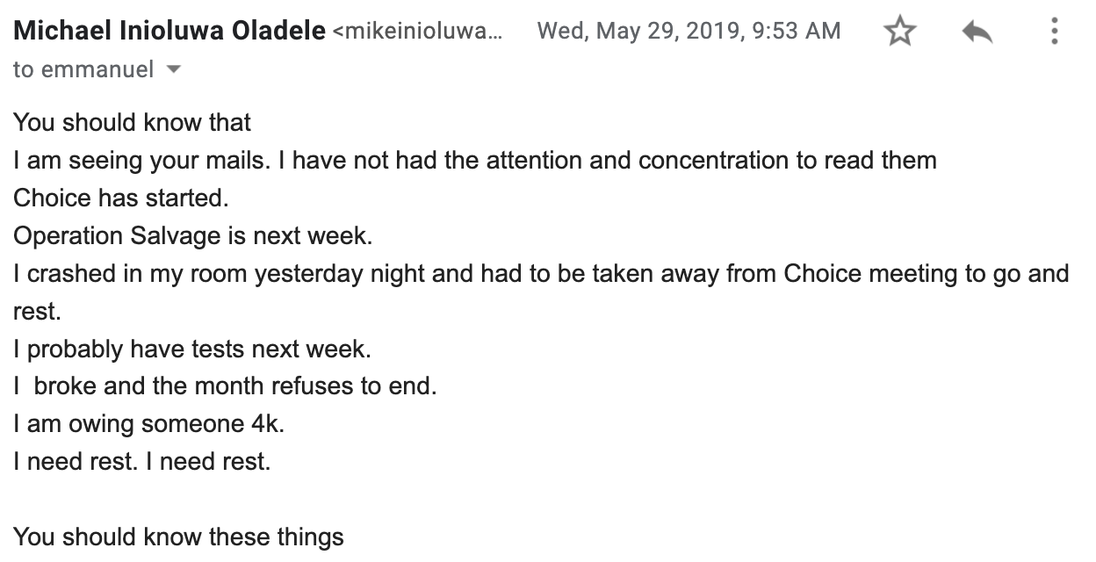Image resolution: width=1096 pixels, height=562 pixels.
Task: Reply to the email with the arrow icon
Action: (977, 32)
